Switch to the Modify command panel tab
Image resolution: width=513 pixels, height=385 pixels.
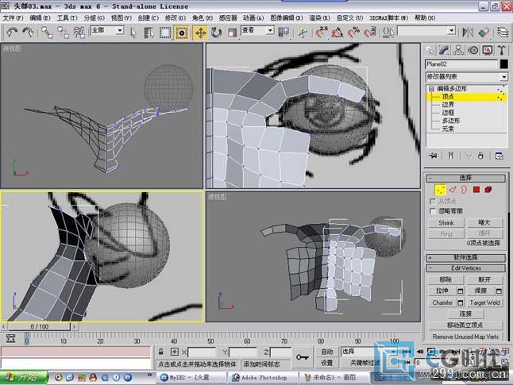[x=444, y=50]
